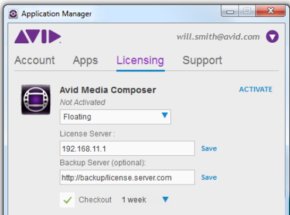Expand the Floating license type dropdown
The height and width of the screenshot is (215, 290).
tap(115, 117)
